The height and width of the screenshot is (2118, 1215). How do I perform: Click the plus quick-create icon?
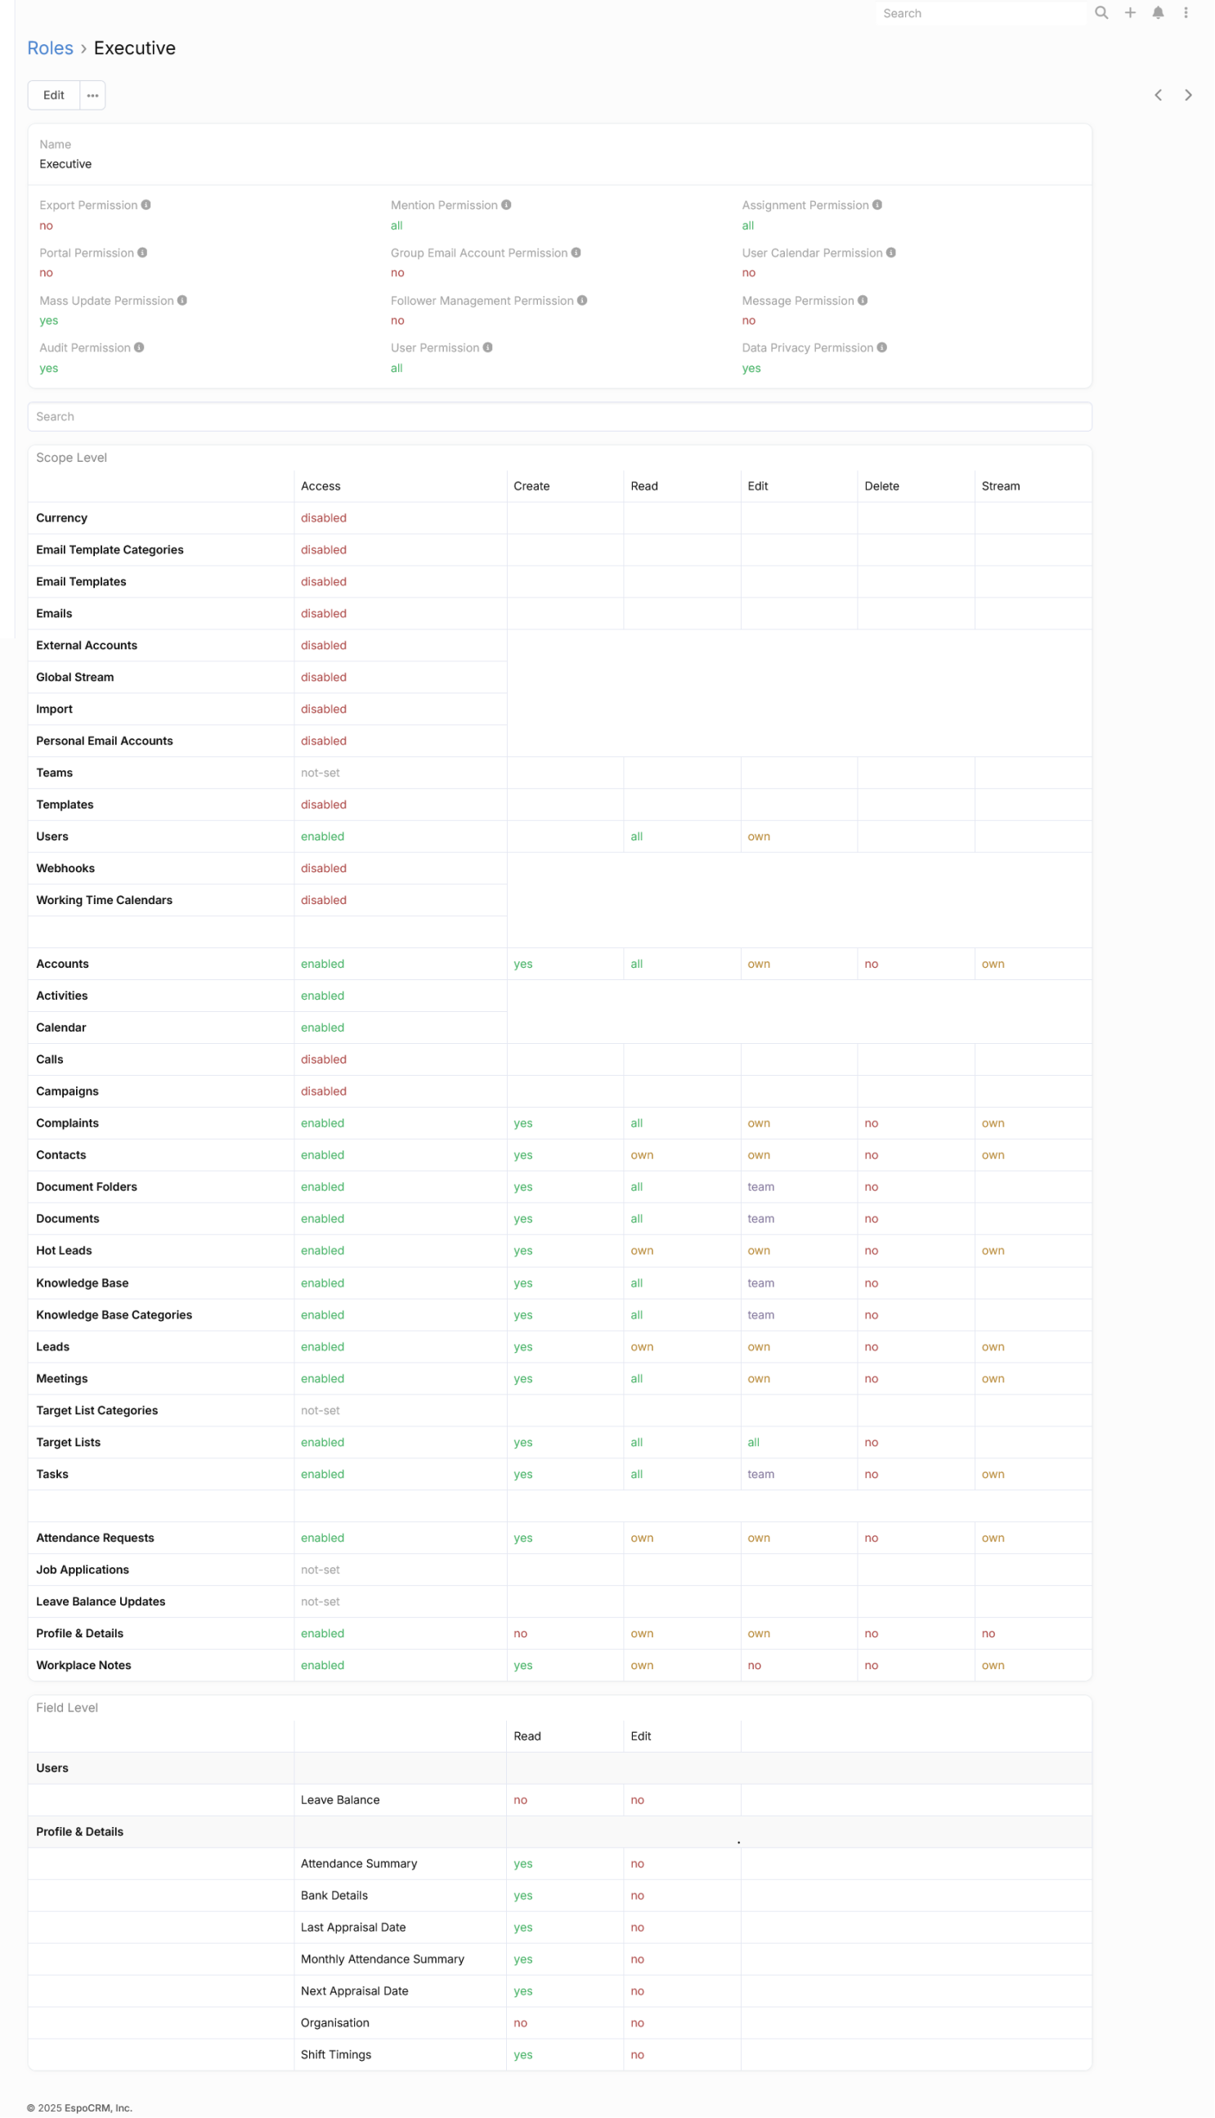click(1130, 12)
